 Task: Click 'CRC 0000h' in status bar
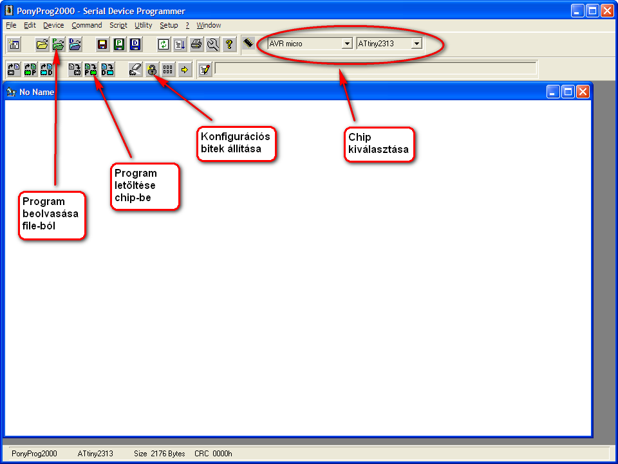[x=213, y=453]
